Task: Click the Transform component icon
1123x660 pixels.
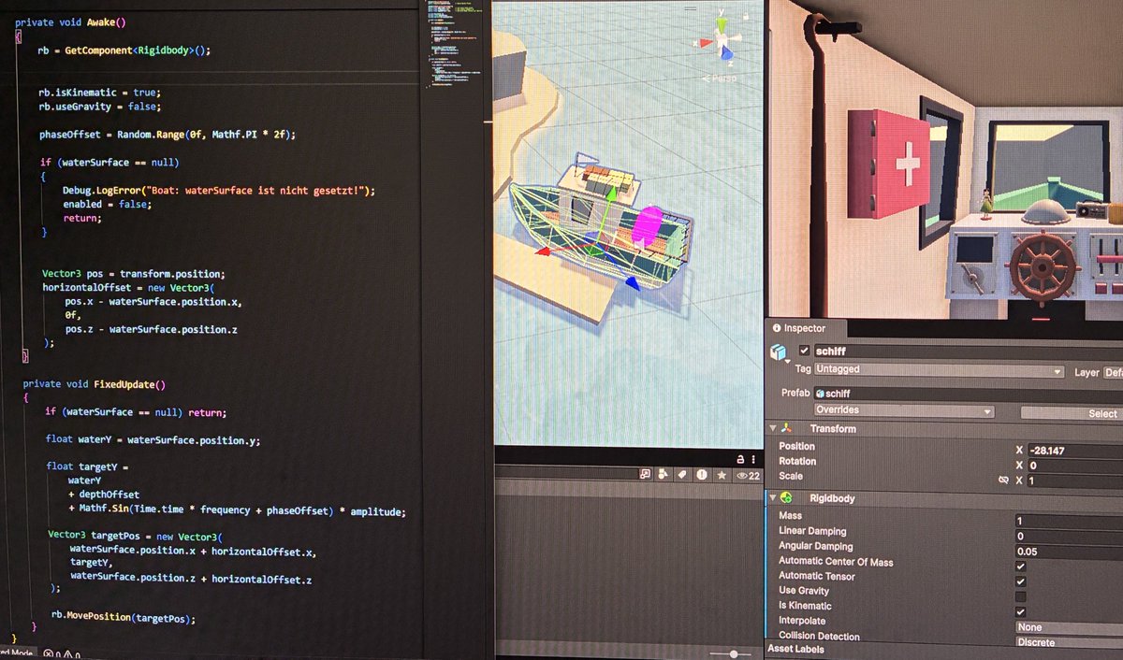Action: click(x=787, y=428)
